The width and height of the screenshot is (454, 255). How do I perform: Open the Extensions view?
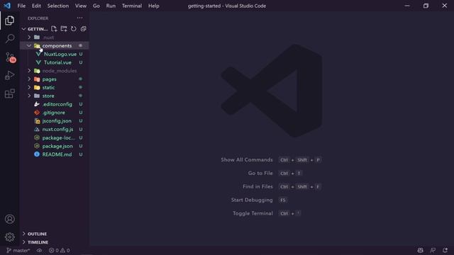tap(9, 93)
